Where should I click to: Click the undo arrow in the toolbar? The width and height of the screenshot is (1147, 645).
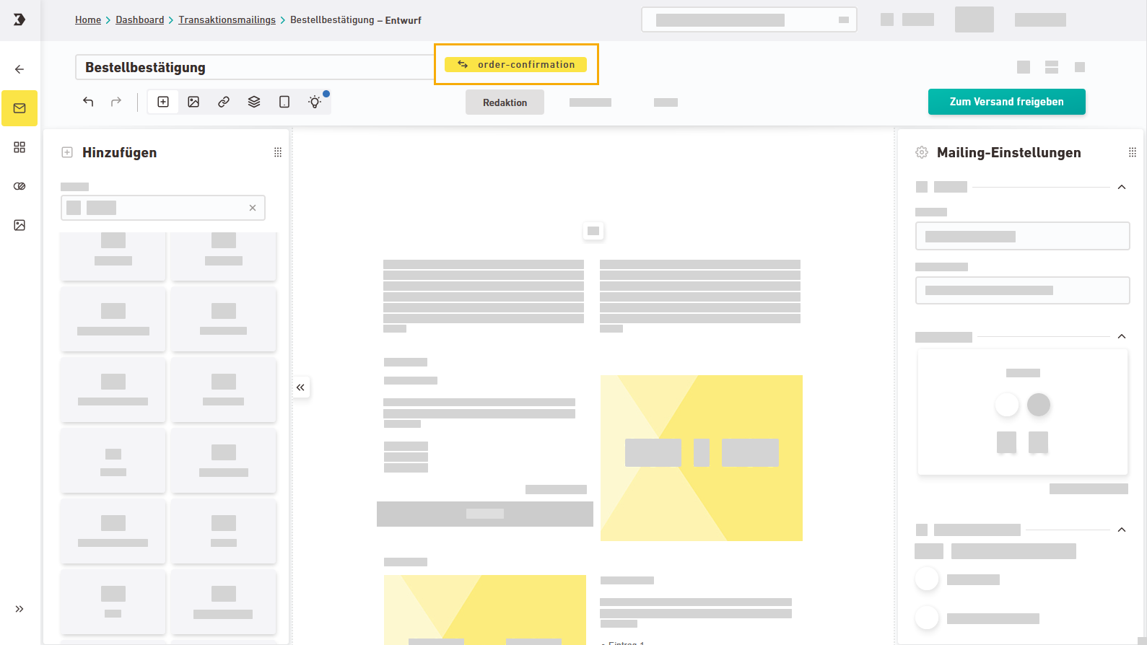click(x=88, y=102)
